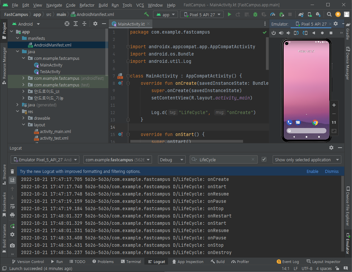Switch to the Terminal tool window tab
This screenshot has width=352, height=272.
click(x=131, y=262)
